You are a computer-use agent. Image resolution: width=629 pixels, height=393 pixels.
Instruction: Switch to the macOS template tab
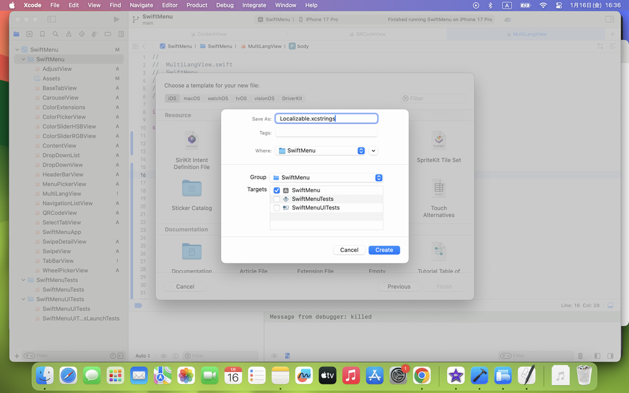[x=192, y=98]
